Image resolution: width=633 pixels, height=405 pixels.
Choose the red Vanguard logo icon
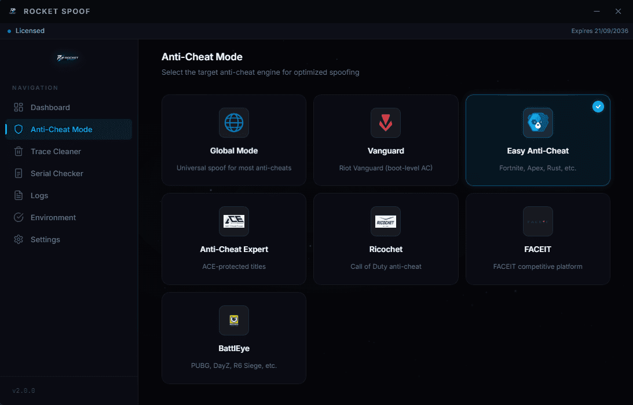click(x=386, y=123)
